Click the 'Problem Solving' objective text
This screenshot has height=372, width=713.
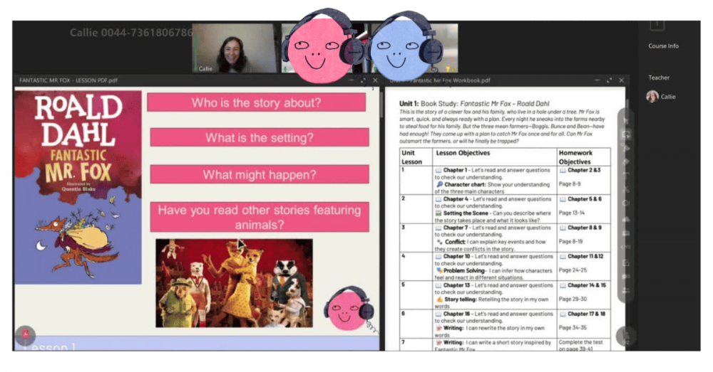(x=464, y=270)
